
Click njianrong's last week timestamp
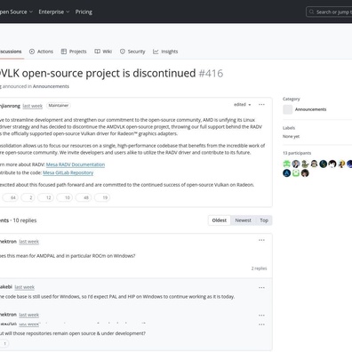(33, 106)
